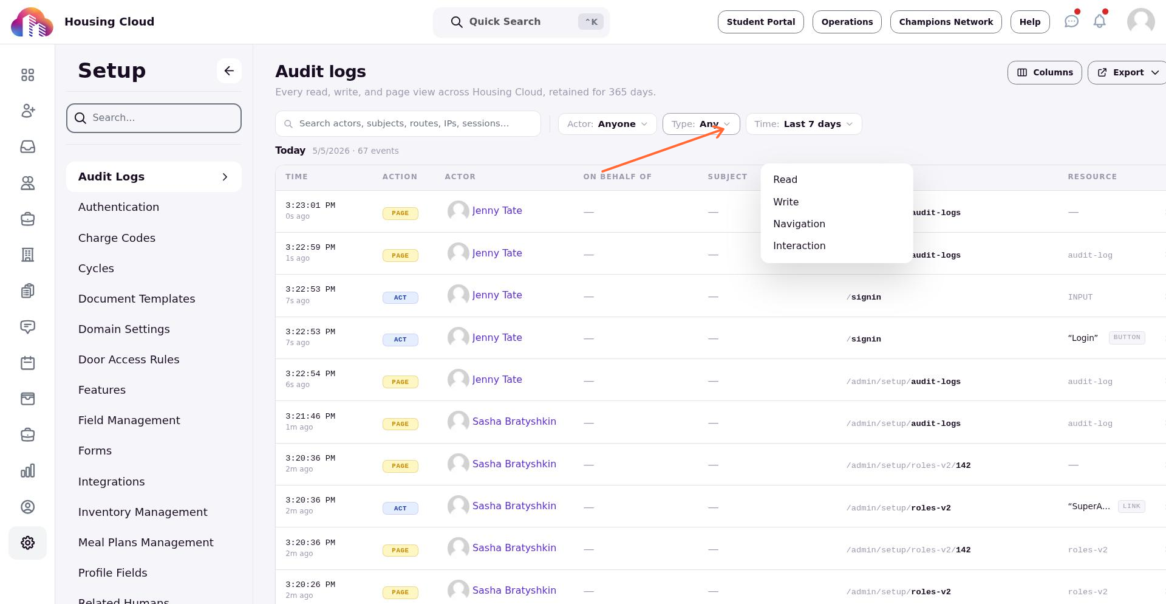Open the Student Portal button
This screenshot has height=604, width=1166.
tap(761, 22)
